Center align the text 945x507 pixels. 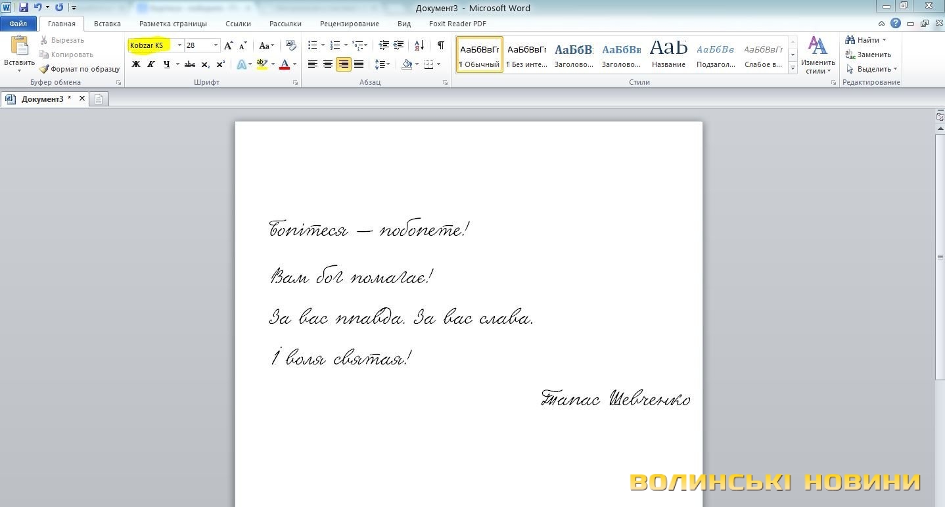pyautogui.click(x=328, y=64)
